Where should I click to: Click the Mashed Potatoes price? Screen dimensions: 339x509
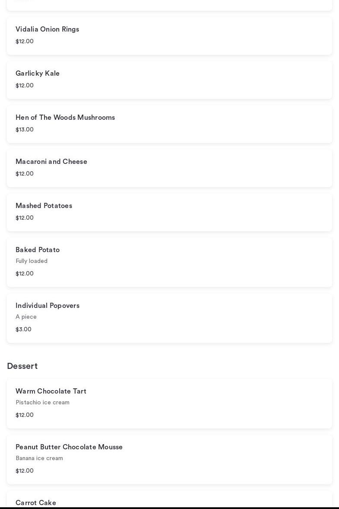(x=25, y=218)
